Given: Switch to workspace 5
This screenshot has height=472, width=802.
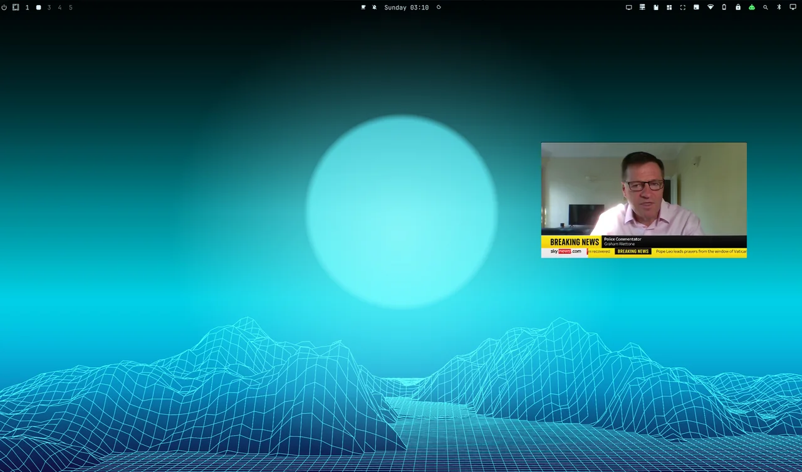Looking at the screenshot, I should pyautogui.click(x=71, y=8).
